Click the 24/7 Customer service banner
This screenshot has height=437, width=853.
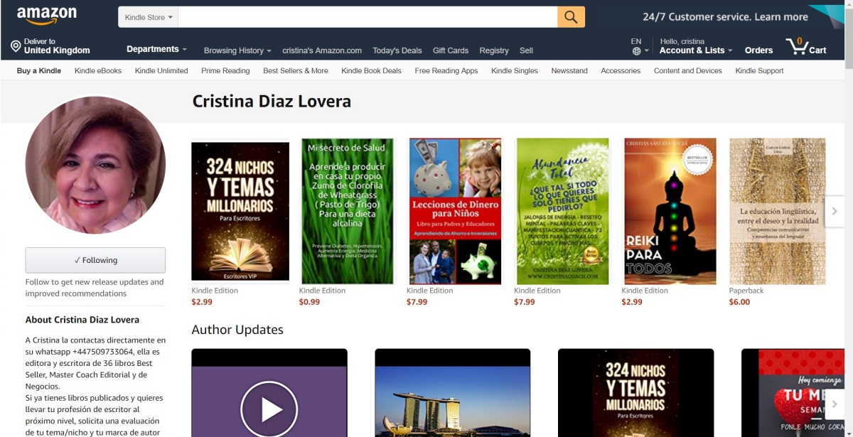coord(725,17)
